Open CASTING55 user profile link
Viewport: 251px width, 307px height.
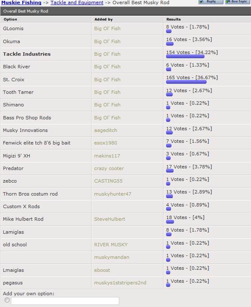[x=108, y=181]
